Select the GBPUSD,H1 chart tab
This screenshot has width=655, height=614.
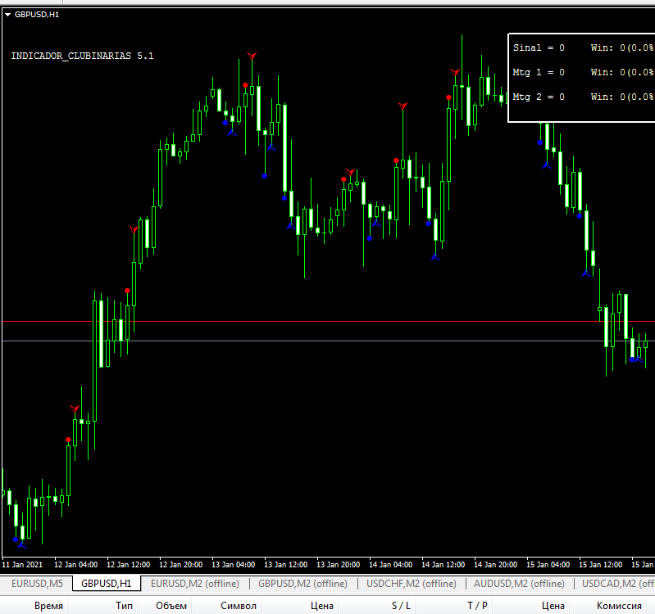pos(106,583)
